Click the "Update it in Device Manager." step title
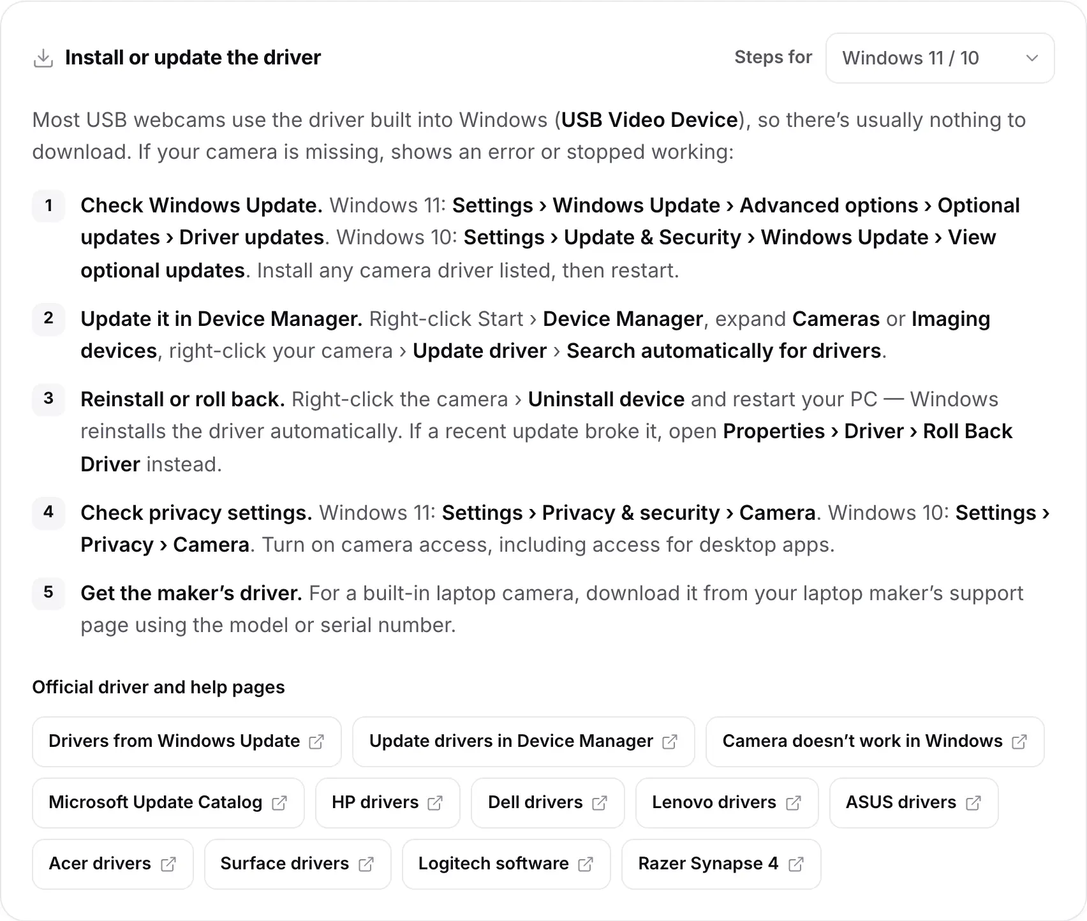This screenshot has height=921, width=1087. point(221,319)
